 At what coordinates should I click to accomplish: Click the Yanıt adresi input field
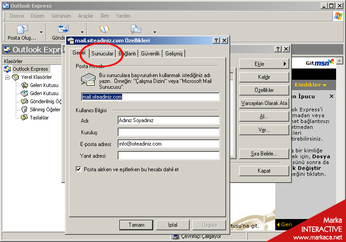click(x=168, y=155)
